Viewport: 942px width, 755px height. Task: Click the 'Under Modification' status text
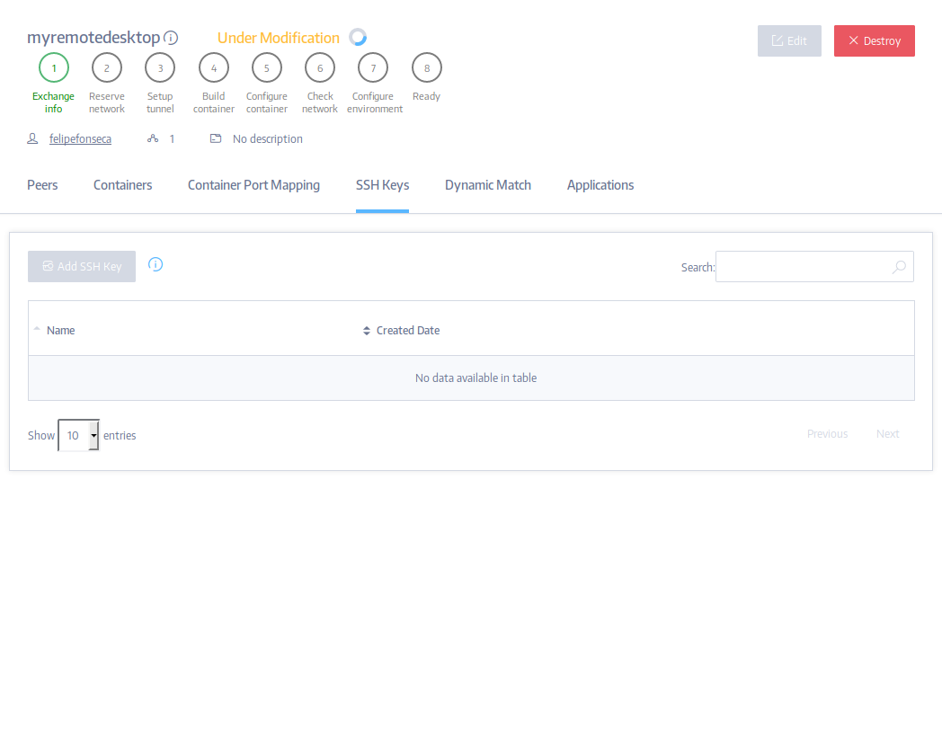pyautogui.click(x=278, y=38)
